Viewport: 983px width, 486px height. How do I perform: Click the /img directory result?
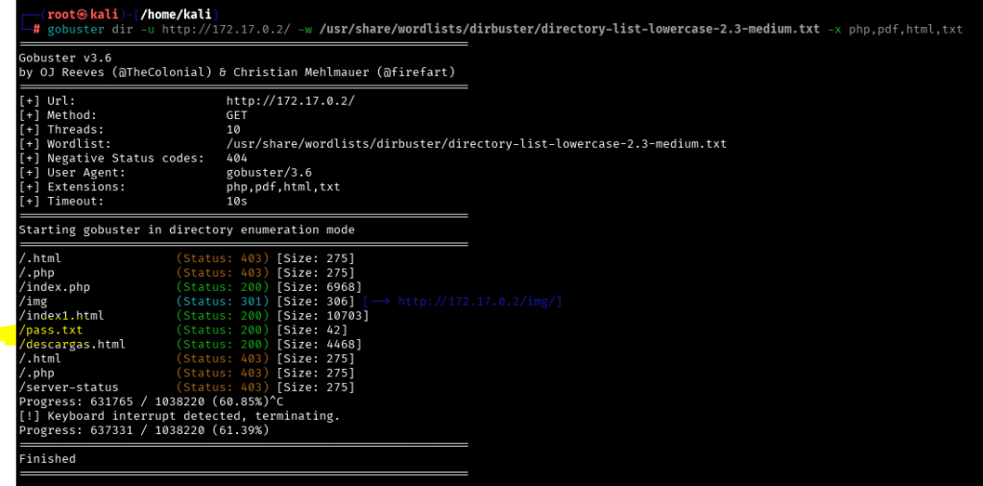[x=34, y=302]
